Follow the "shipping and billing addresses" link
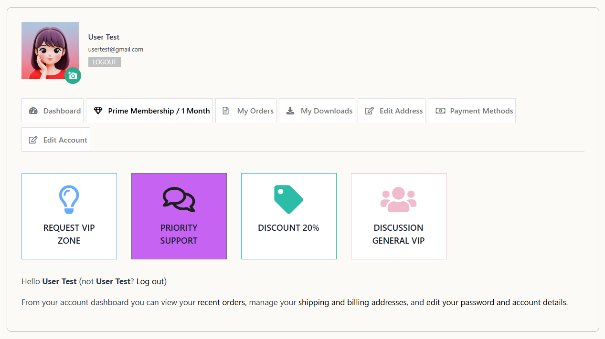The width and height of the screenshot is (605, 339). (x=352, y=302)
